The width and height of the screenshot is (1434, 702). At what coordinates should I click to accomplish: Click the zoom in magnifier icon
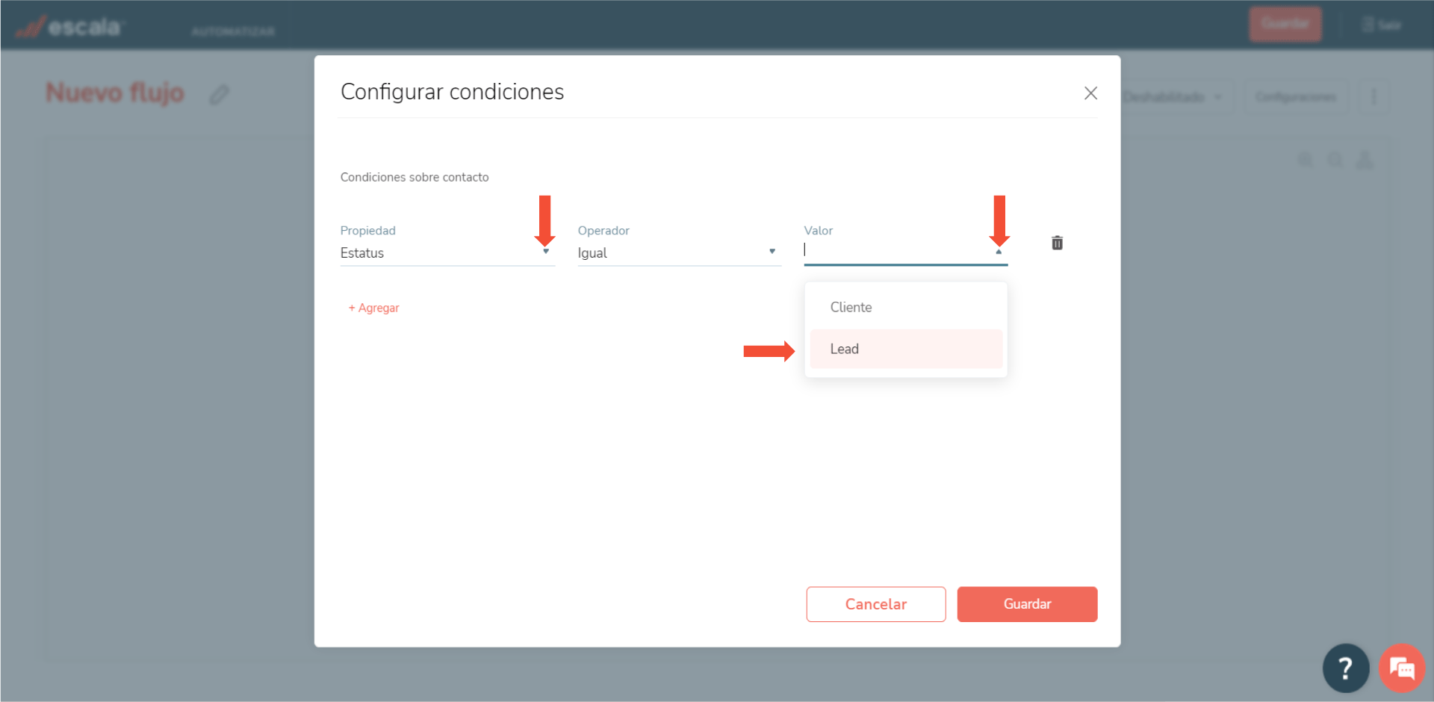1305,161
